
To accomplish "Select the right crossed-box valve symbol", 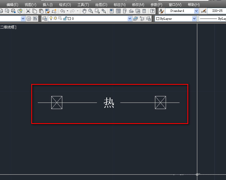I will click(x=160, y=103).
